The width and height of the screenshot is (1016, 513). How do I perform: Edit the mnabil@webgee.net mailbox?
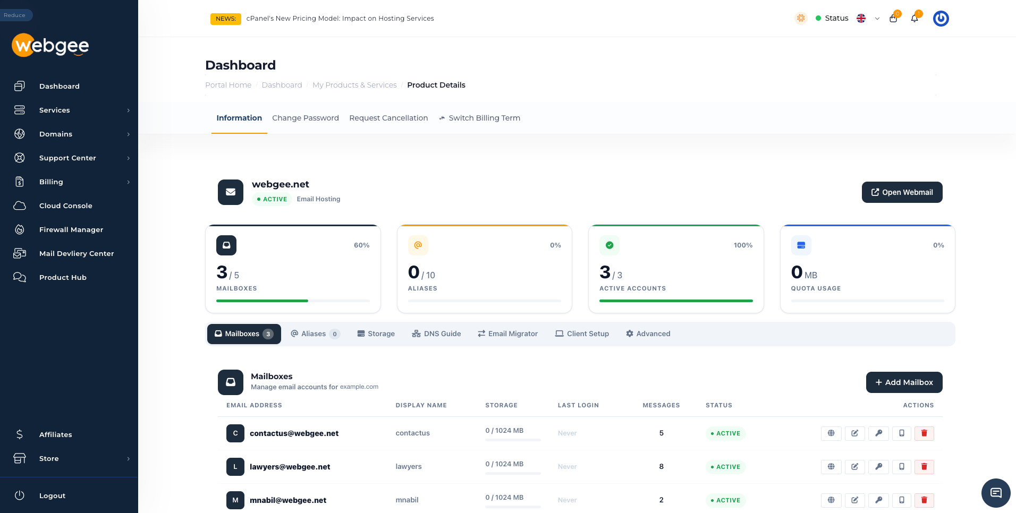pos(854,500)
